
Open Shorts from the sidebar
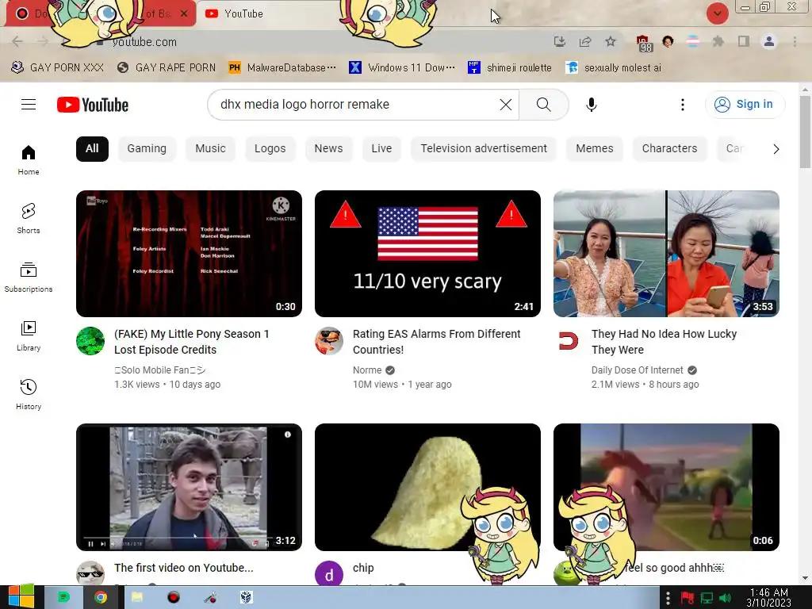(x=29, y=219)
